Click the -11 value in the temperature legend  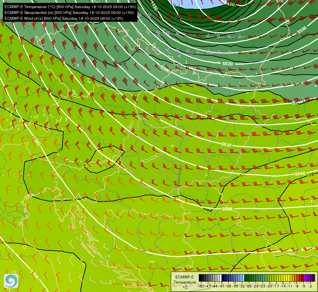[x=289, y=286]
